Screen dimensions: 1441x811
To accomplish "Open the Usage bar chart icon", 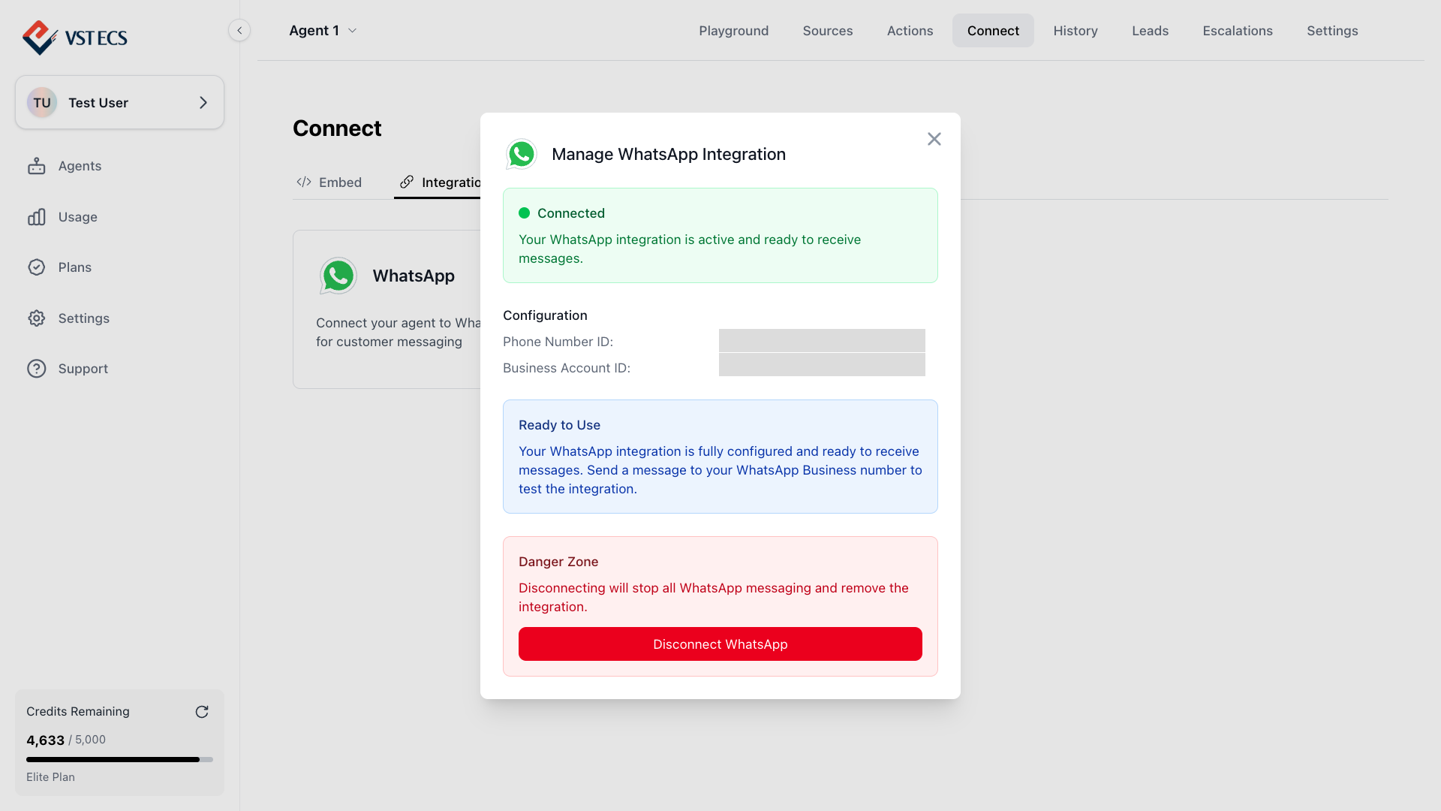I will pos(37,217).
